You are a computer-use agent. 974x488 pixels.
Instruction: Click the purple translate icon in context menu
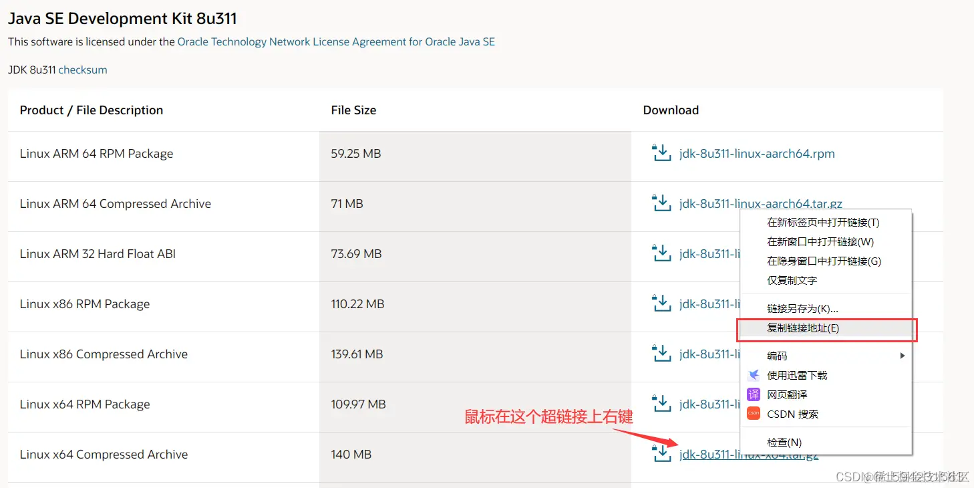(x=754, y=394)
